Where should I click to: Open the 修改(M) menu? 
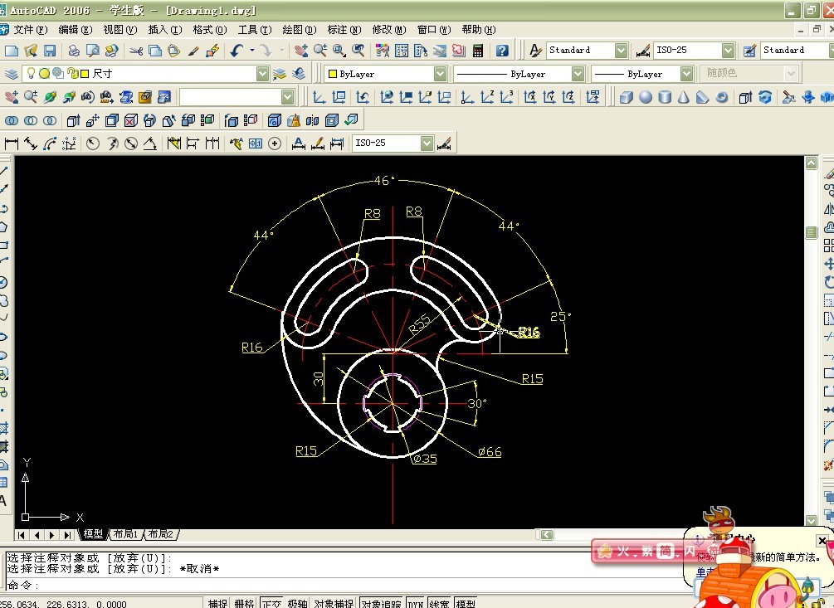pos(389,30)
